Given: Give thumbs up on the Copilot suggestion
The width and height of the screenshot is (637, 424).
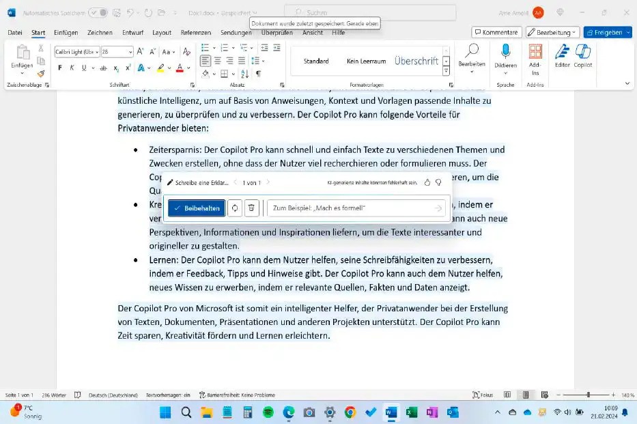Looking at the screenshot, I should (427, 182).
